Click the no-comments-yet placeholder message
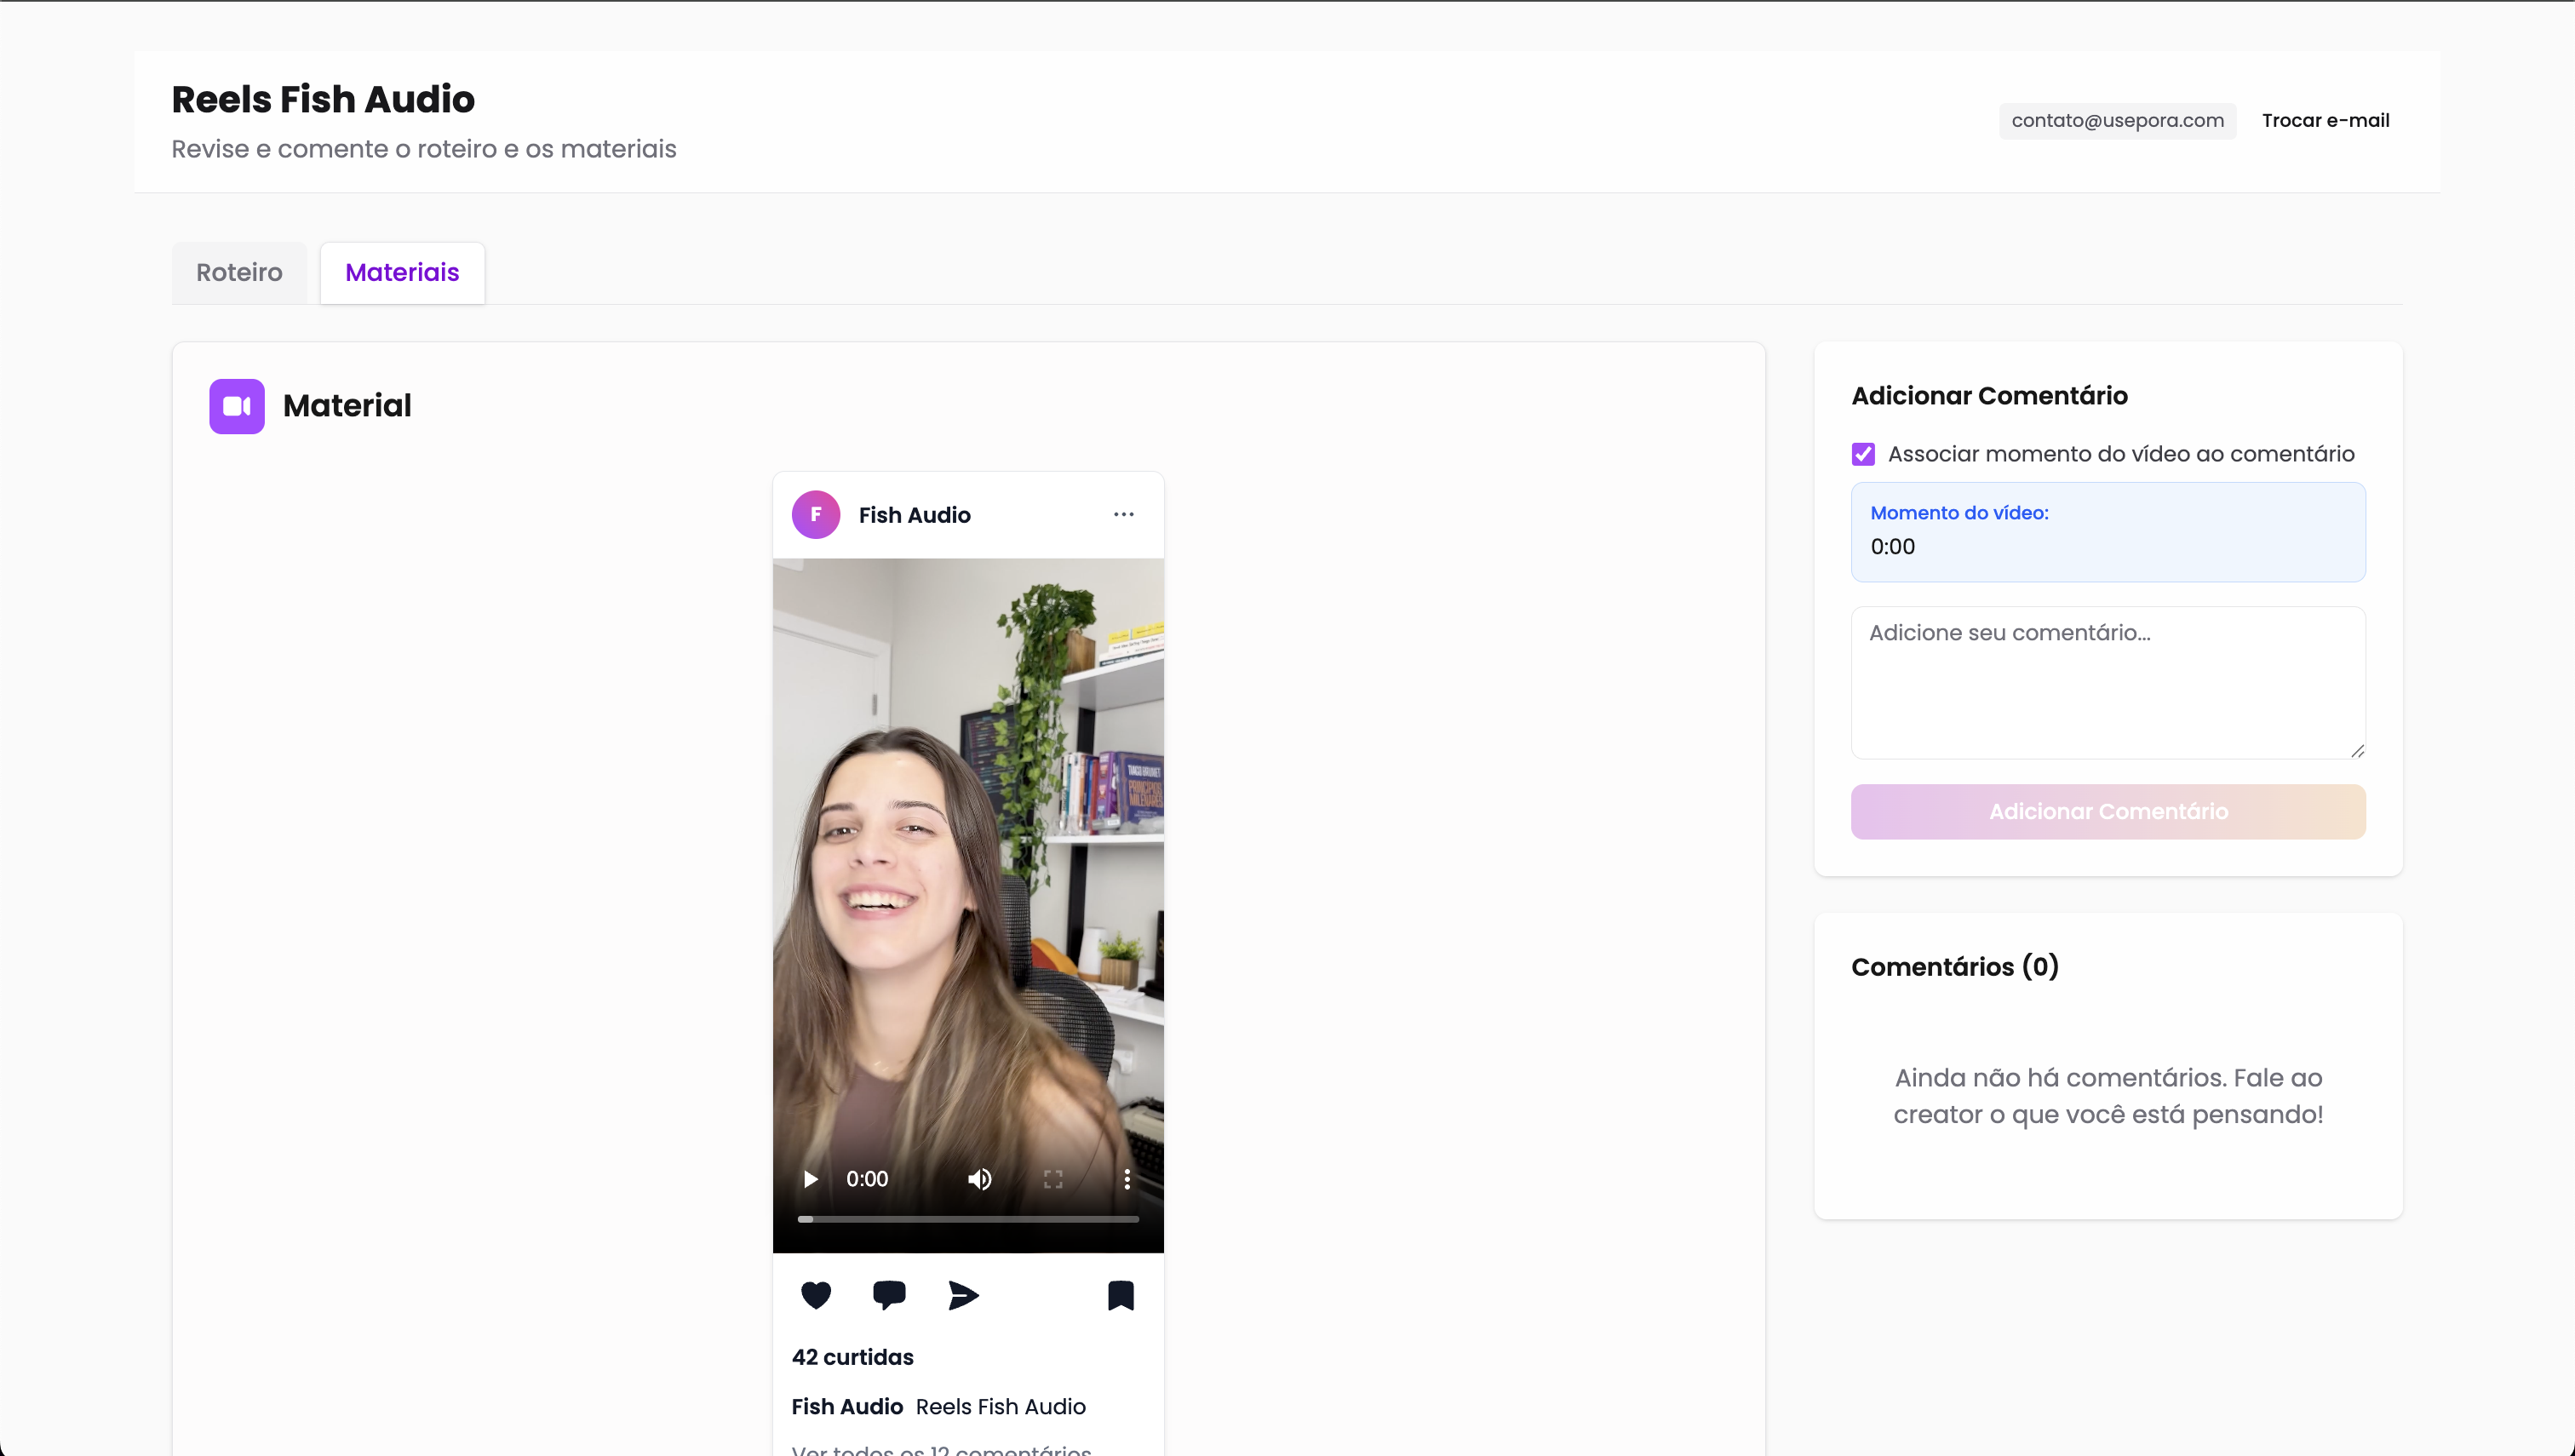Viewport: 2575px width, 1456px height. tap(2108, 1096)
